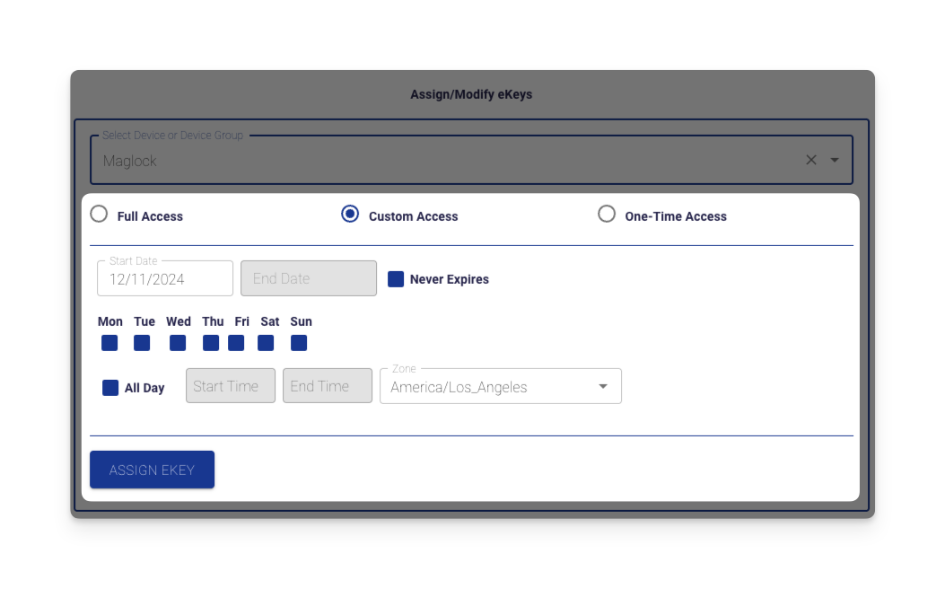
Task: Select the Full Access radio option
Action: (99, 214)
